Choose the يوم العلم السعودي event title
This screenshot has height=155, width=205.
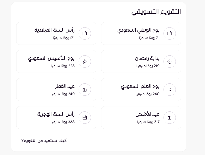tap(140, 86)
